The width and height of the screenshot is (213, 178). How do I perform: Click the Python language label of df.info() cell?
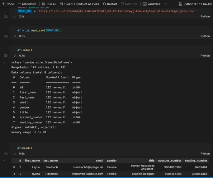pyautogui.click(x=205, y=56)
